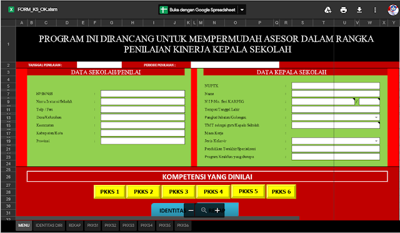This screenshot has width=400, height=233.
Task: Click the Tanggal Penilaian input field
Action: [x=99, y=65]
